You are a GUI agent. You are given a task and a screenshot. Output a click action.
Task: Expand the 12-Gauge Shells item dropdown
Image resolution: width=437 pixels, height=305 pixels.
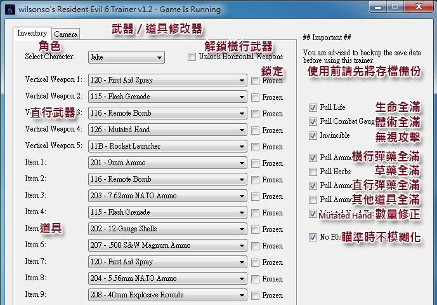click(x=167, y=229)
